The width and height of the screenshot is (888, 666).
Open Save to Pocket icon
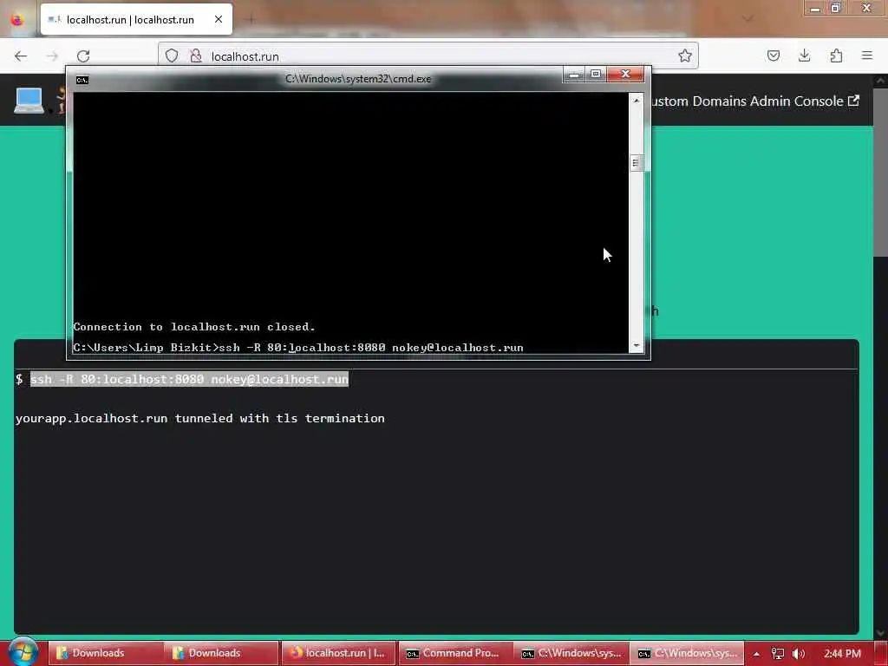773,55
